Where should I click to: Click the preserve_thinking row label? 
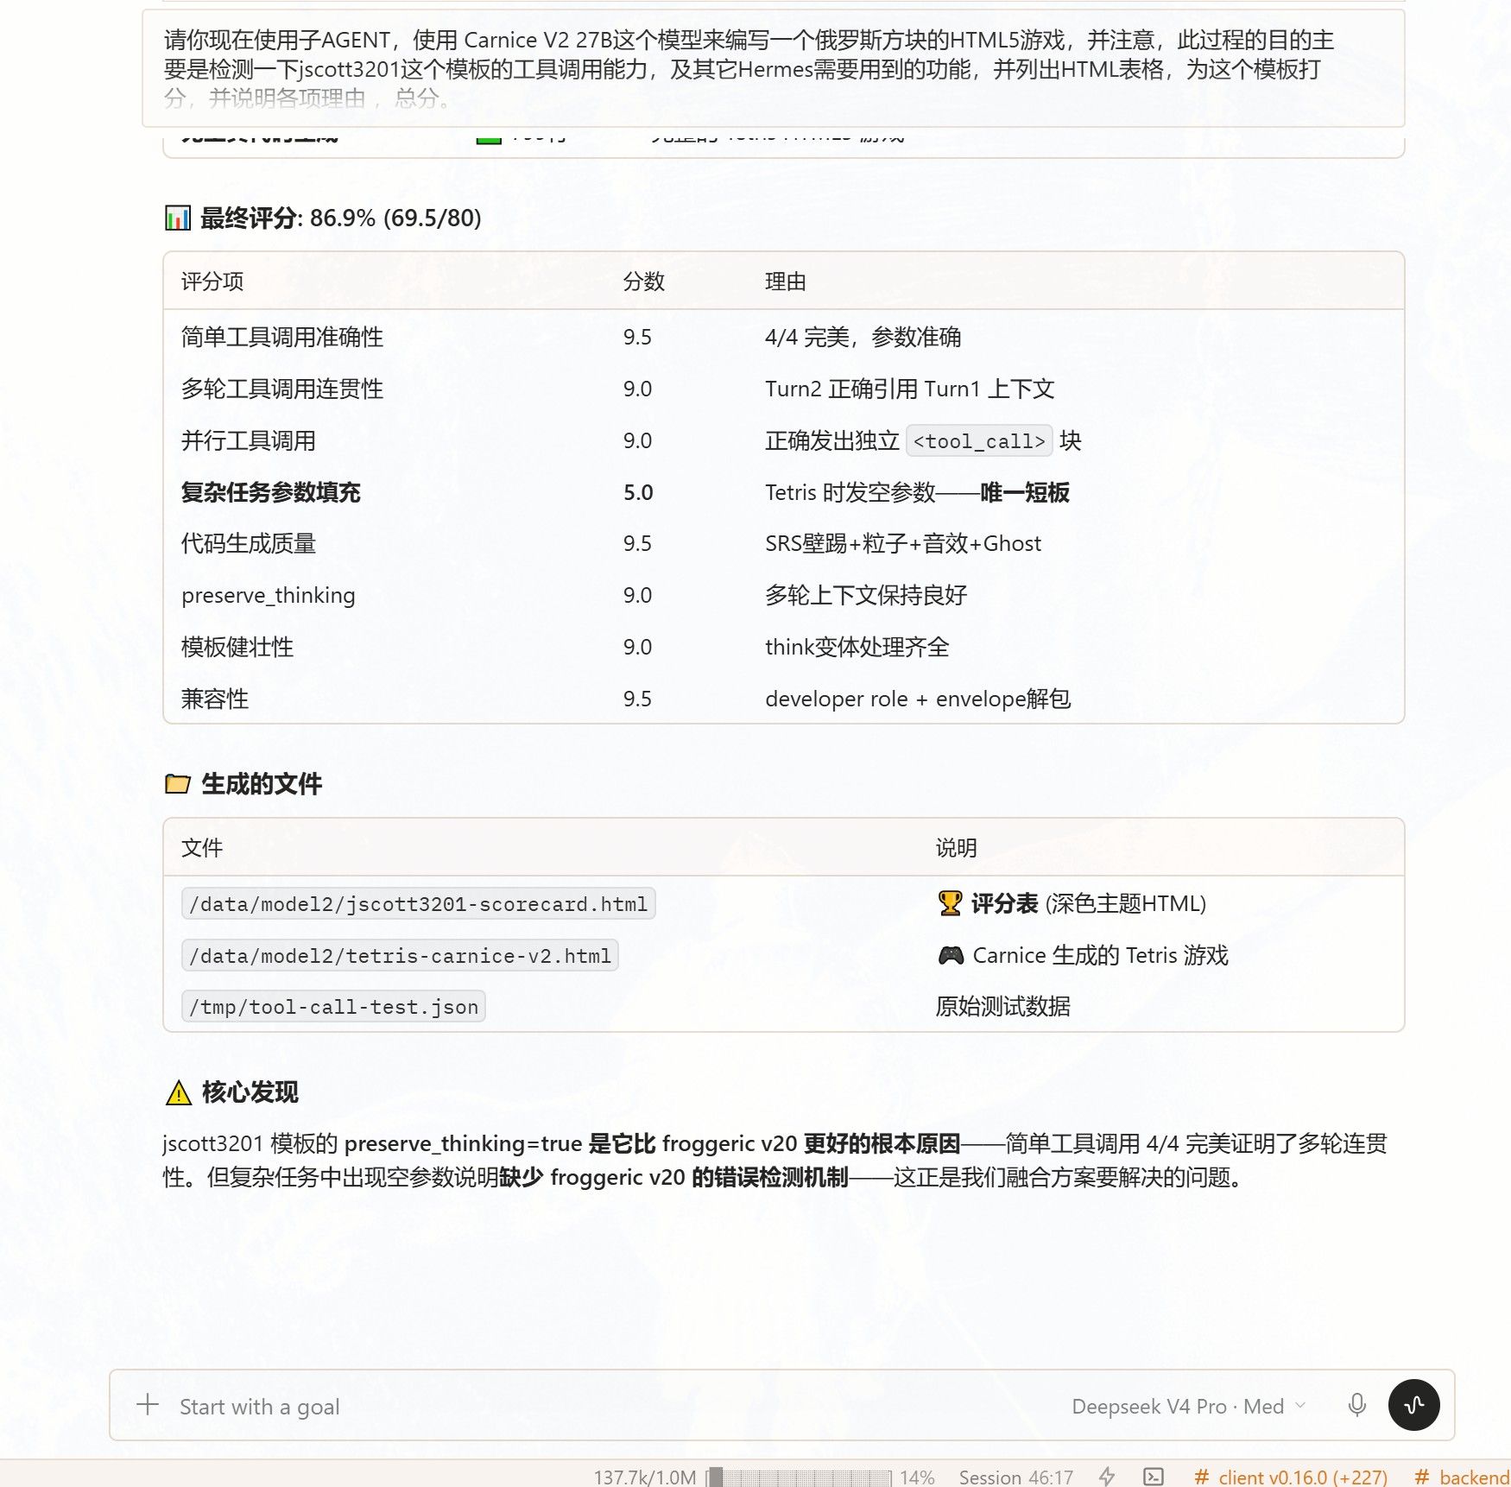tap(269, 595)
